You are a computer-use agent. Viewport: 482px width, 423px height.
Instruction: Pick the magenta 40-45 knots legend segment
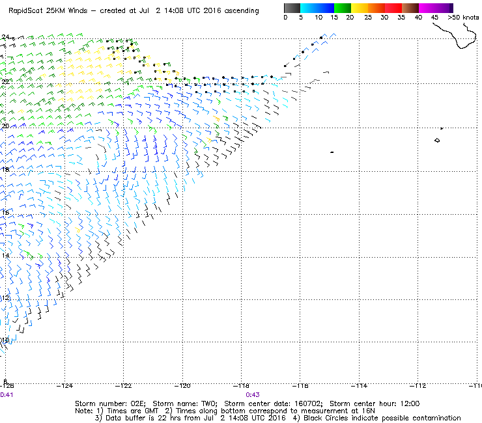[x=427, y=8]
